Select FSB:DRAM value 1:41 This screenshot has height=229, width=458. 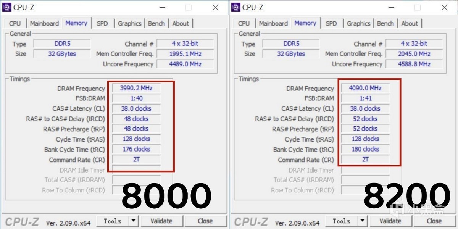(x=365, y=98)
